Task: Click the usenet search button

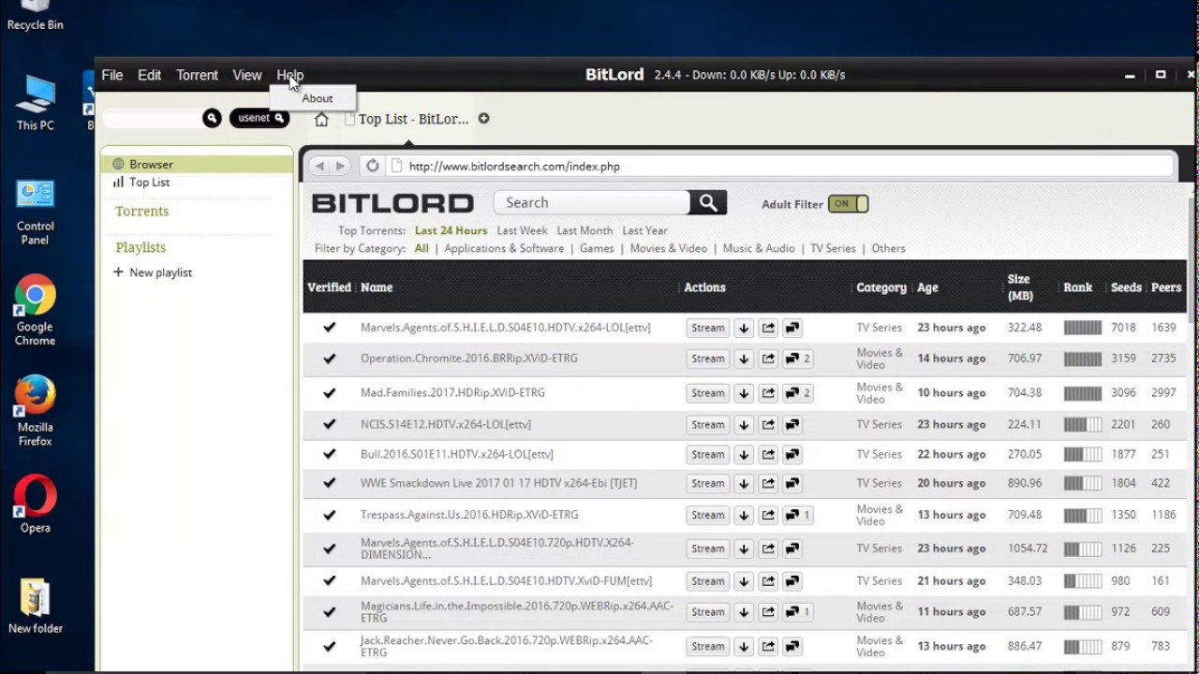Action: 259,118
